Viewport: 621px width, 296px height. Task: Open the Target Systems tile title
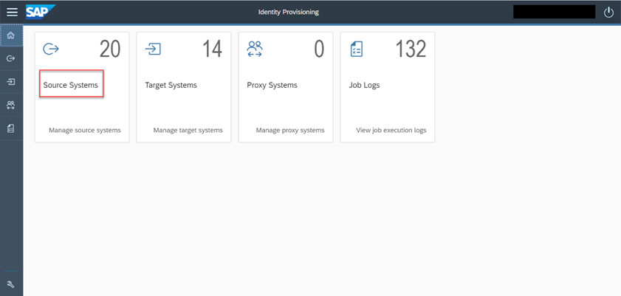(171, 85)
